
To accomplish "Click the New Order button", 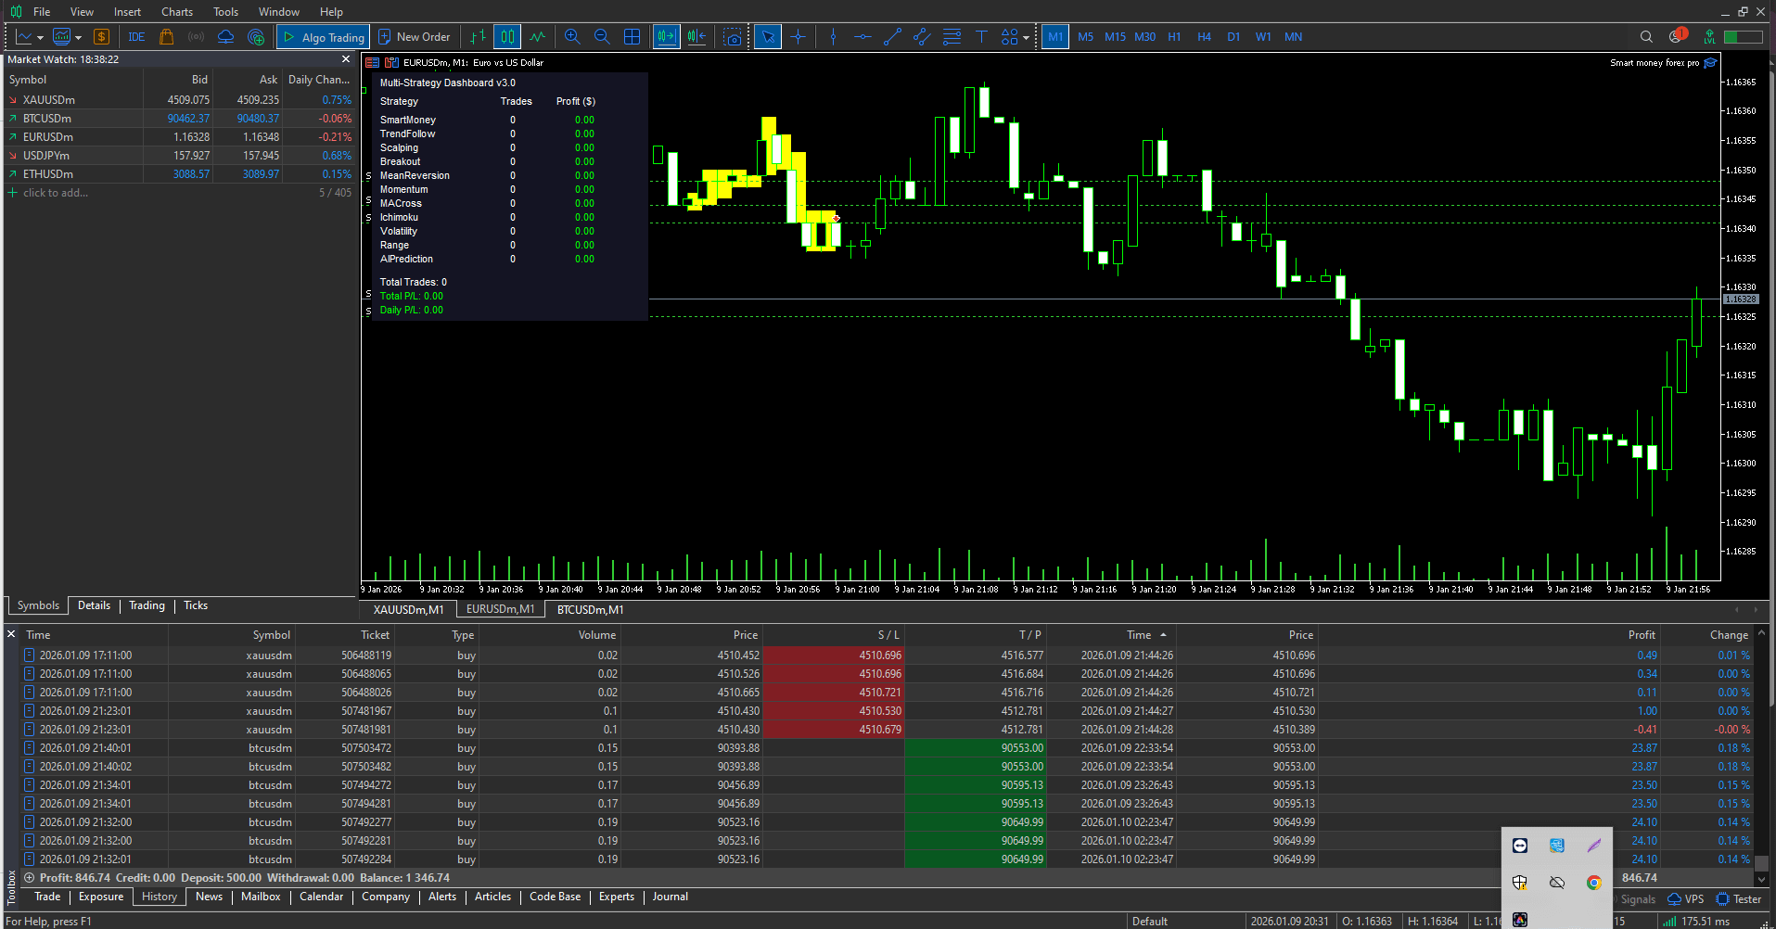I will [415, 37].
